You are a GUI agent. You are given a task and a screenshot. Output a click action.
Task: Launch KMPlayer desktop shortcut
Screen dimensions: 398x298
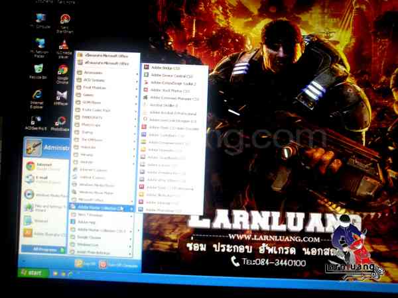[61, 97]
